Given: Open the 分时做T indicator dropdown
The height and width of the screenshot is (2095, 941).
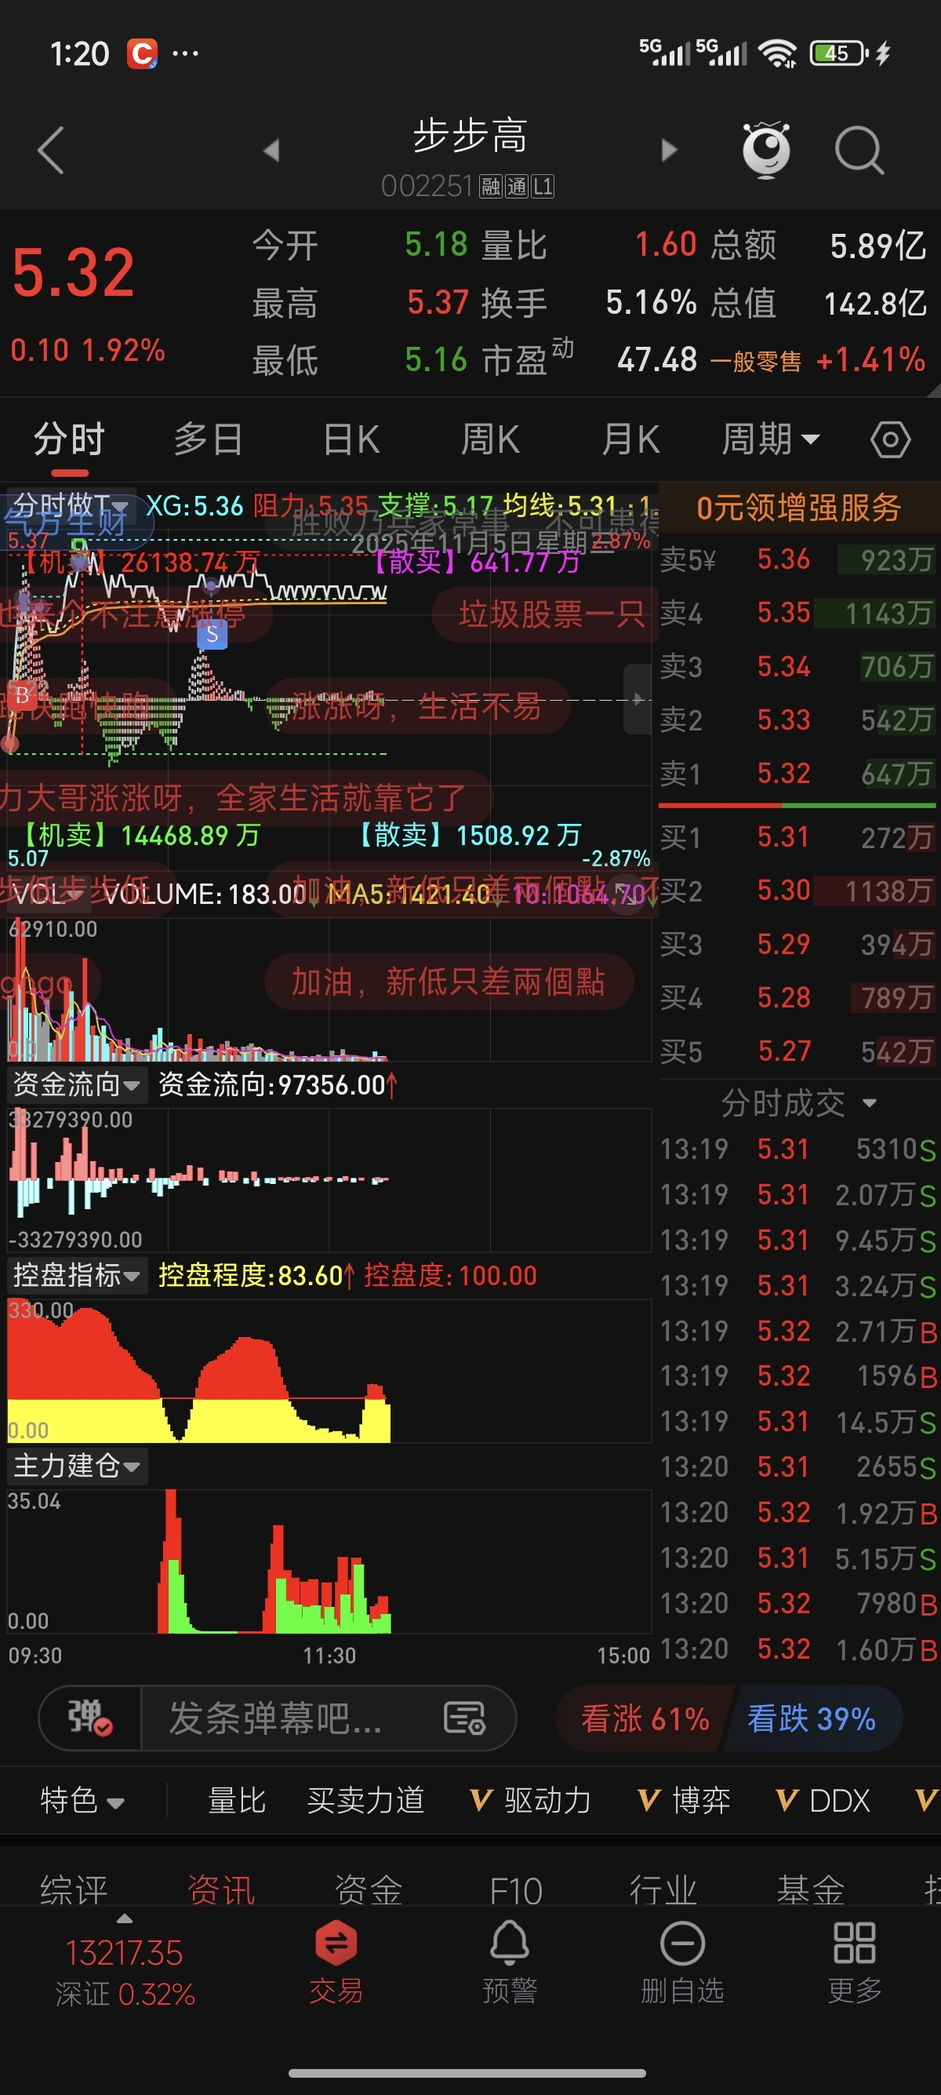Looking at the screenshot, I should click(71, 505).
